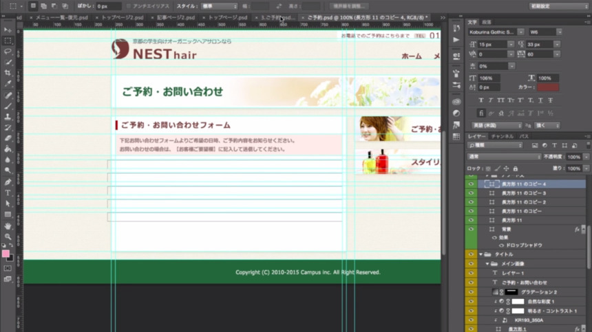This screenshot has width=592, height=332.
Task: Hide the タイトル group
Action: click(x=471, y=254)
